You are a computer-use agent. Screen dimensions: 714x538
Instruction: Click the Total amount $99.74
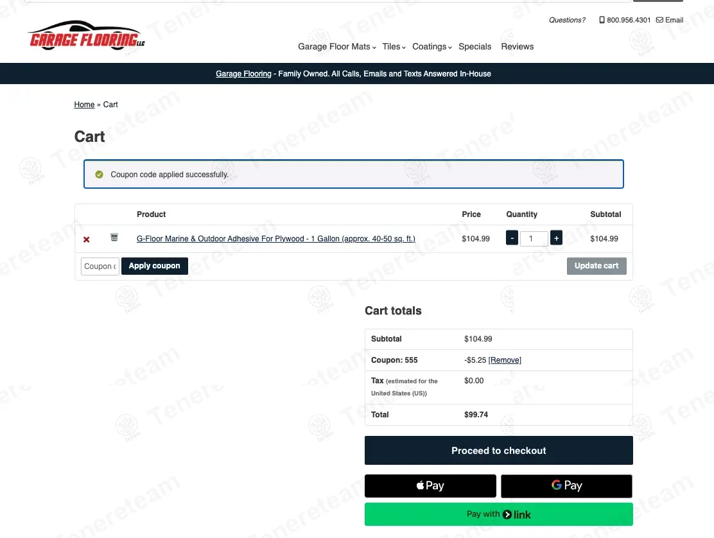coord(476,415)
